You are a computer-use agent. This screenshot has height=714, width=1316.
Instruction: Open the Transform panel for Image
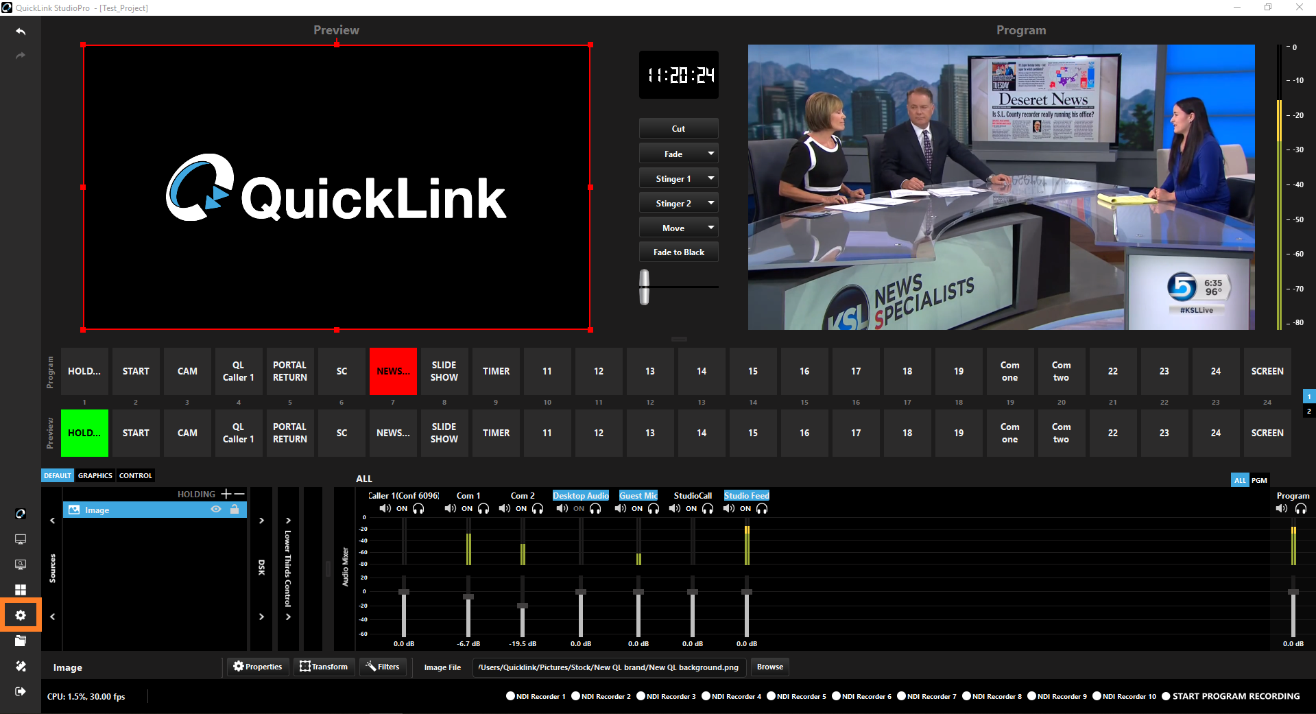pyautogui.click(x=324, y=667)
